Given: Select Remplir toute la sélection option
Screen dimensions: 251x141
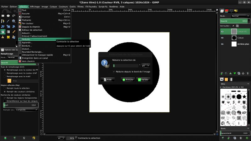Looking at the screenshot, I should [5, 88].
